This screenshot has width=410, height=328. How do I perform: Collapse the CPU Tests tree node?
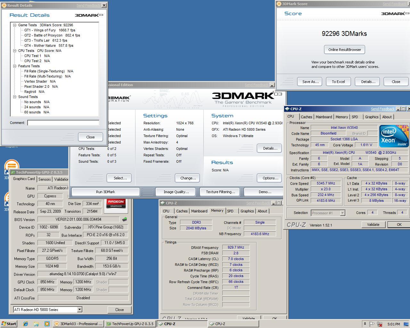(15, 51)
